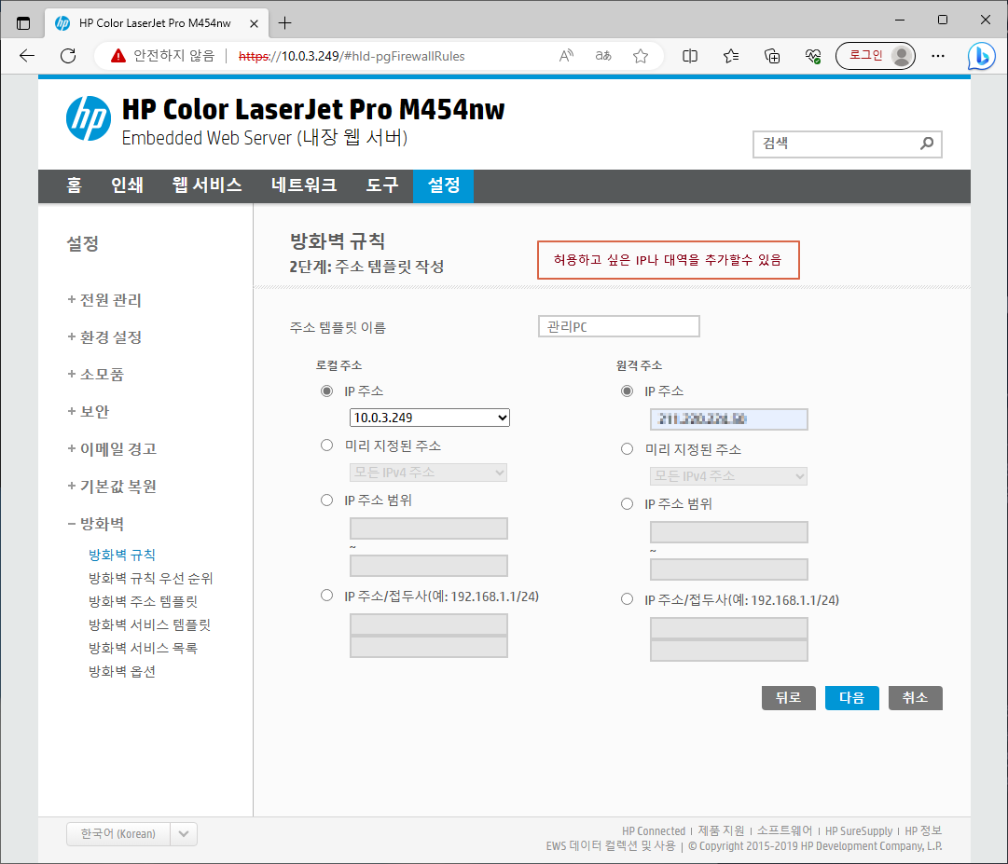Open the HP Connected footer link
1008x864 pixels.
pyautogui.click(x=653, y=830)
